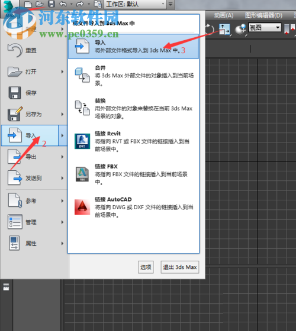Click the save floppy icon in quick access toolbar

pos(52,4)
